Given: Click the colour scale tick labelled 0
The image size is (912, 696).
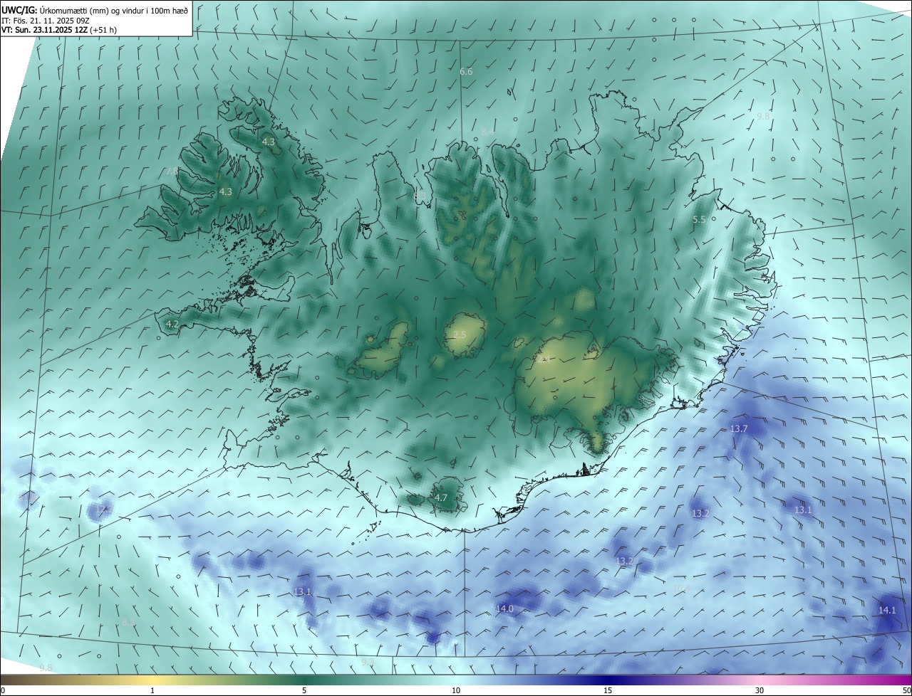Looking at the screenshot, I should (3, 690).
